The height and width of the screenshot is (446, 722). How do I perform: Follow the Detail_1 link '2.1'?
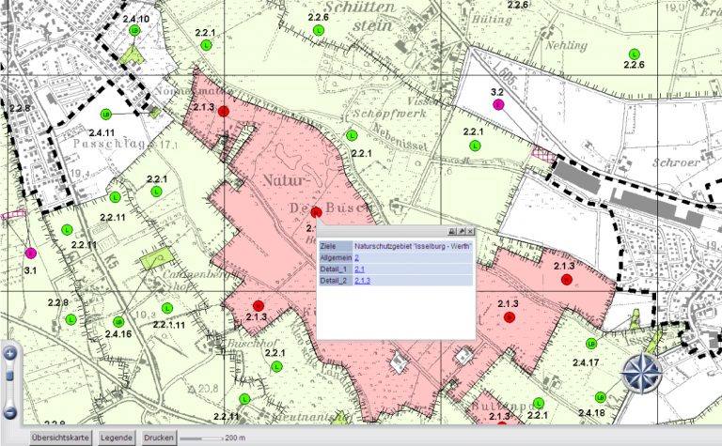360,269
